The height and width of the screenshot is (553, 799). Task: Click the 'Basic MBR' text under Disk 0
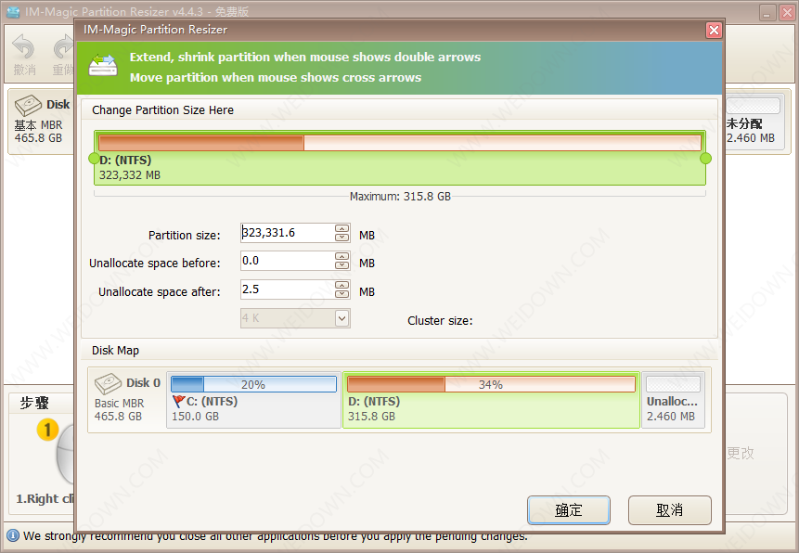click(119, 404)
